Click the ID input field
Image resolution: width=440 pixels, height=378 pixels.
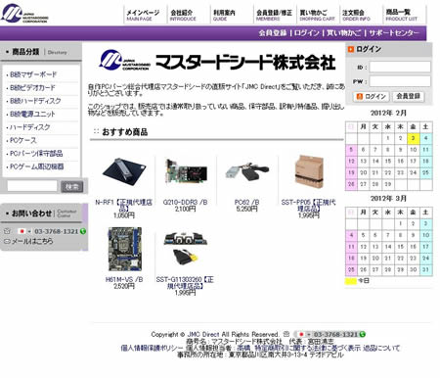pyautogui.click(x=400, y=67)
